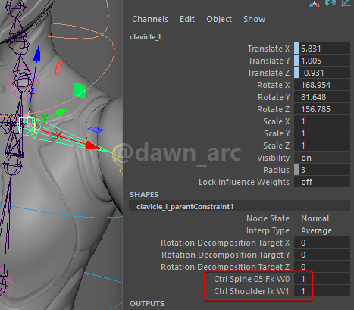Select the Ctrl Spine 05 Fk W0 label
The width and height of the screenshot is (354, 310).
click(252, 279)
